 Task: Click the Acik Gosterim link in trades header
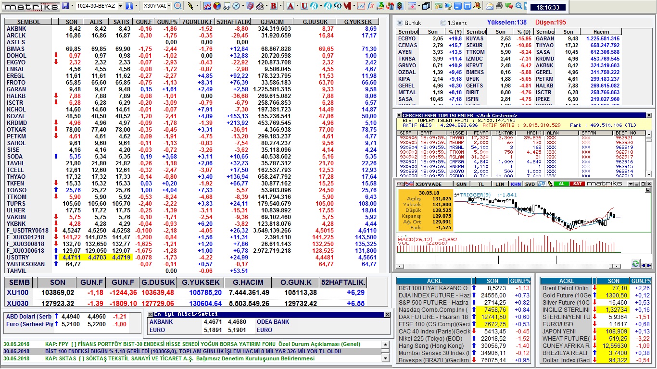[x=496, y=116]
